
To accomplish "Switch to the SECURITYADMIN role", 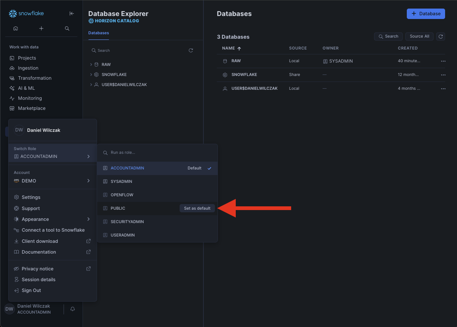I will (x=127, y=222).
